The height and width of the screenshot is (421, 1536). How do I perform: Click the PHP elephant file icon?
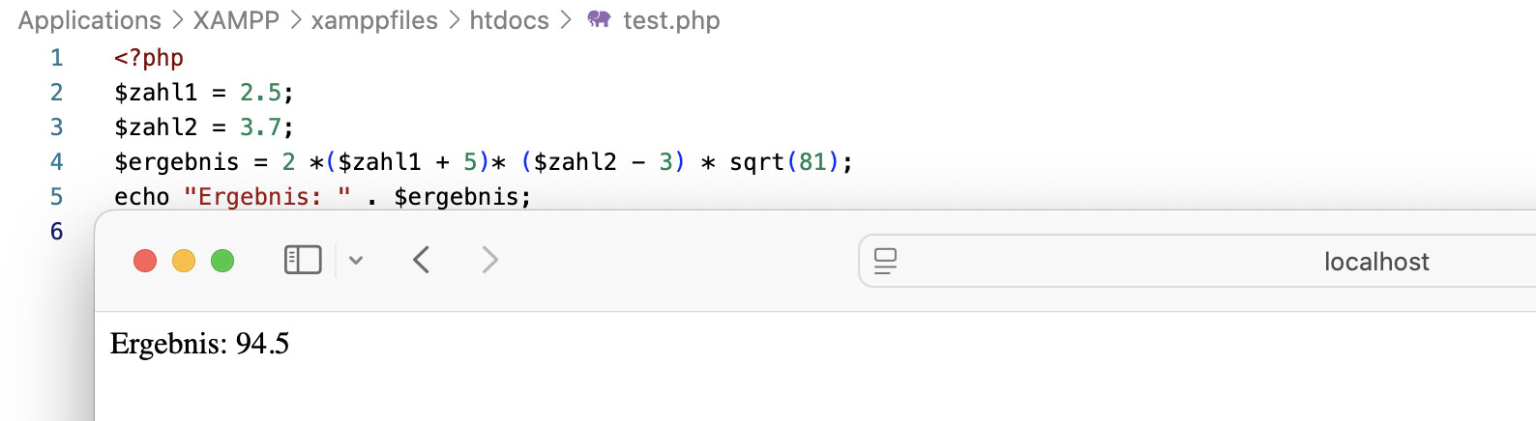click(599, 19)
